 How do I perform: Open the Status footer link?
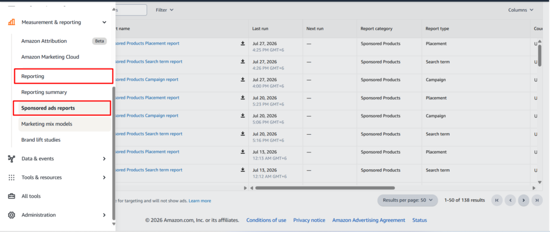[x=419, y=220]
